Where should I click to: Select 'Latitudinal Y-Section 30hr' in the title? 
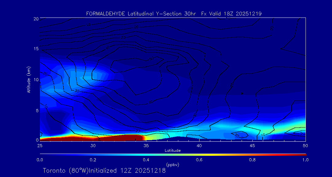point(162,14)
